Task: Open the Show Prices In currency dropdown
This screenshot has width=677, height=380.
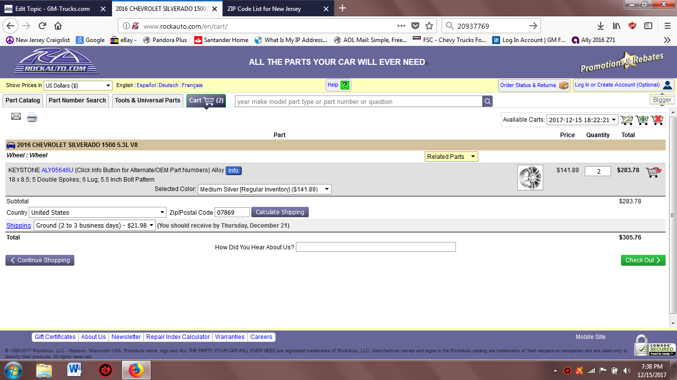Action: click(x=78, y=86)
